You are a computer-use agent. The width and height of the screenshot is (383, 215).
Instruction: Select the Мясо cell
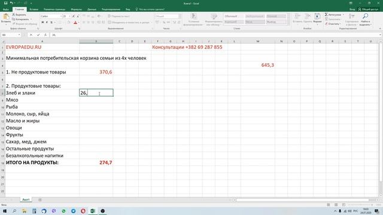pyautogui.click(x=42, y=100)
